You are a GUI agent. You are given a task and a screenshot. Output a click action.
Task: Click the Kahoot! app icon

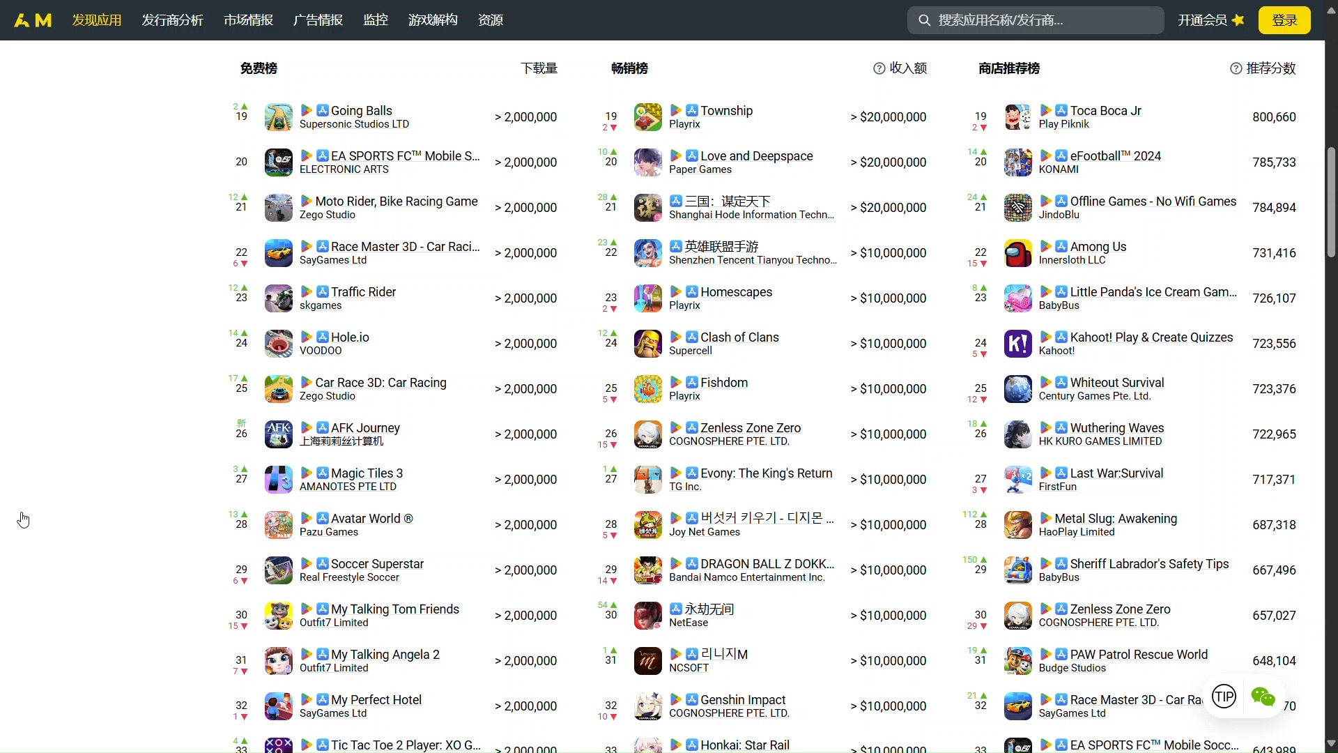click(x=1018, y=344)
